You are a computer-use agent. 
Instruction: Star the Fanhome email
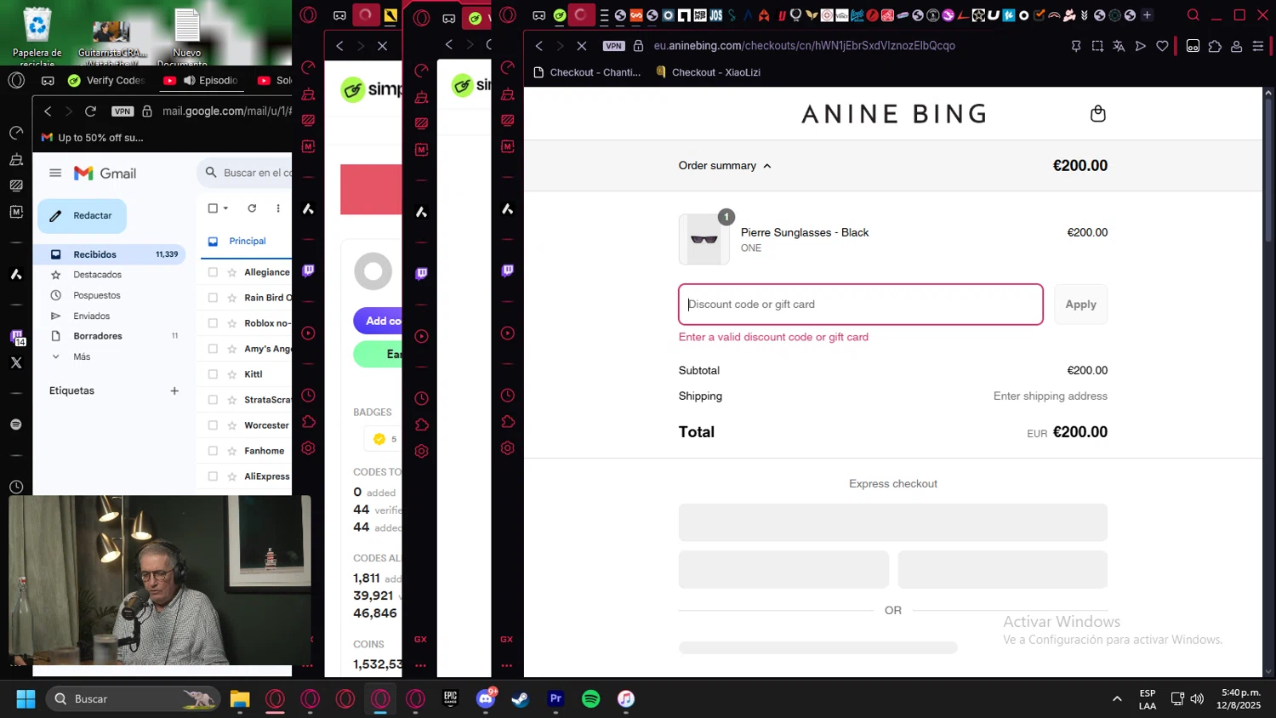[231, 451]
